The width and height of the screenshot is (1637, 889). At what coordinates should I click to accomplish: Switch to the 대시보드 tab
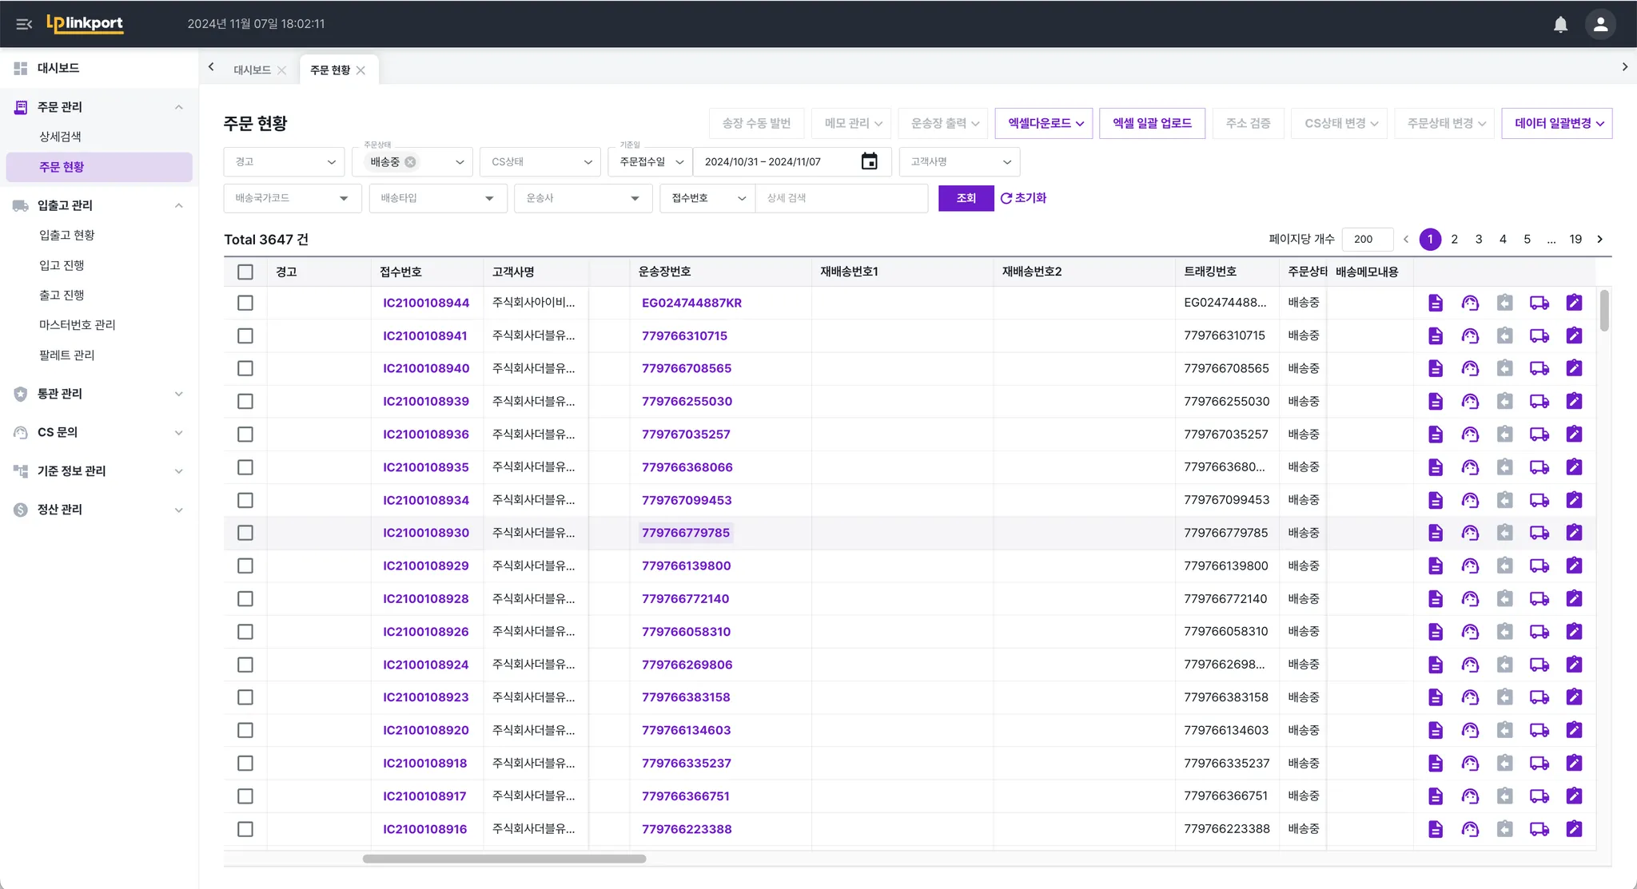(251, 70)
